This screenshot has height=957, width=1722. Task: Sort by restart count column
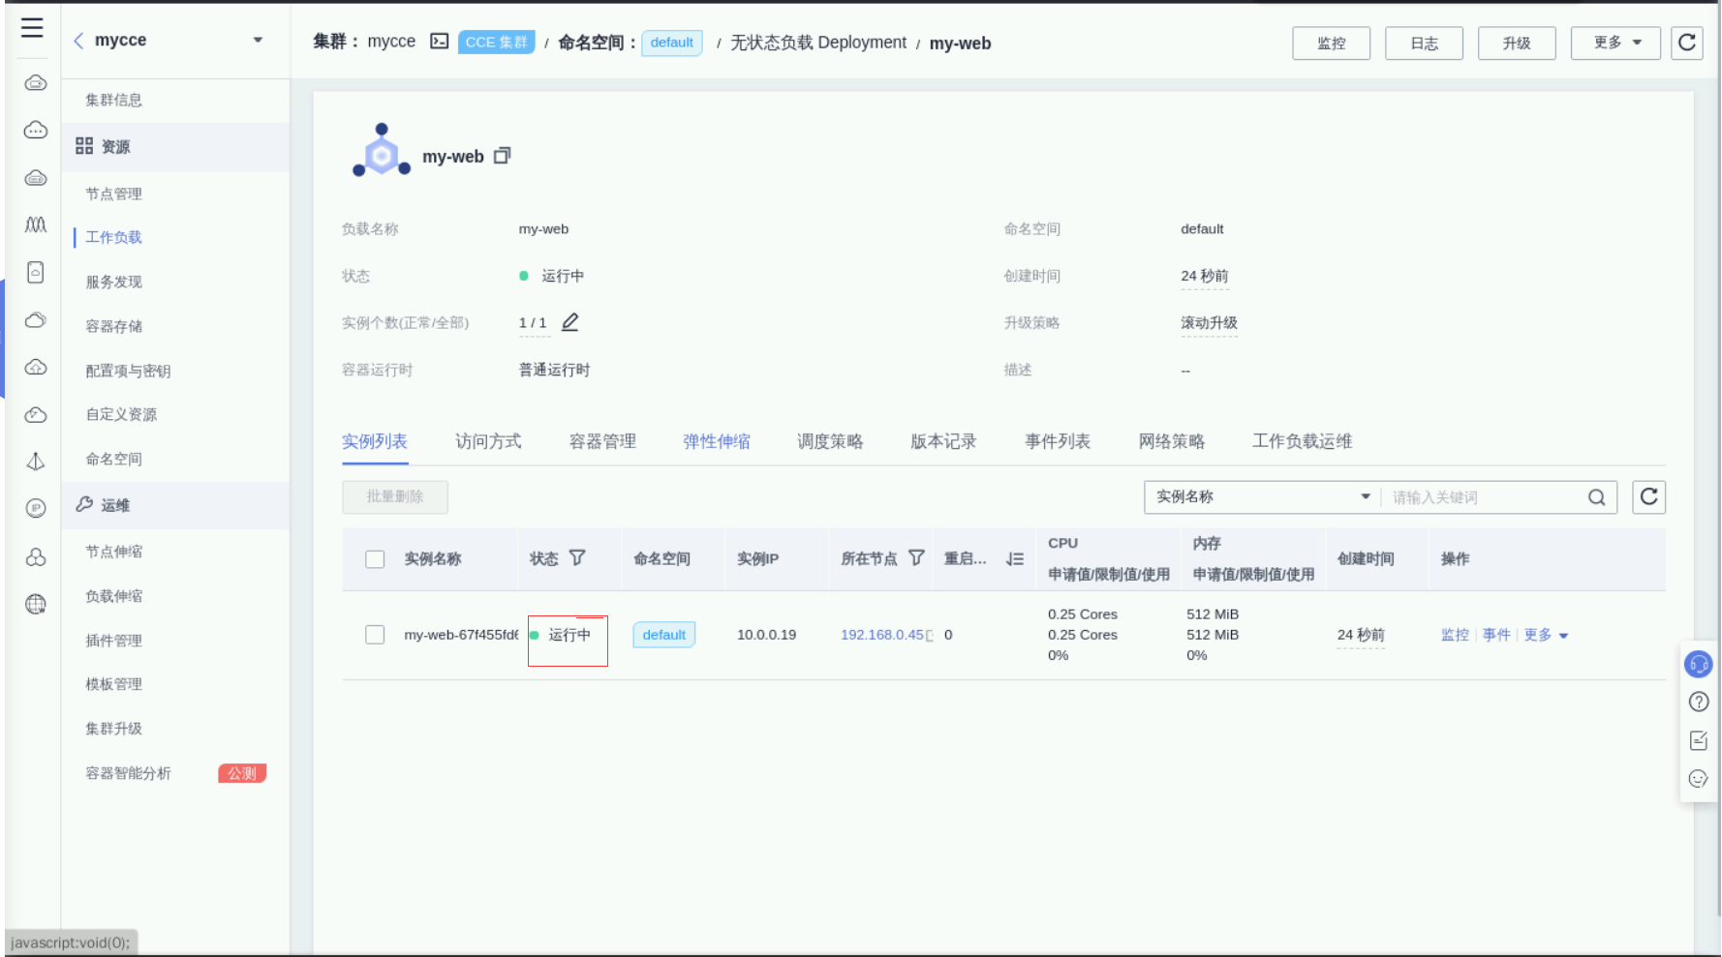pyautogui.click(x=1015, y=558)
